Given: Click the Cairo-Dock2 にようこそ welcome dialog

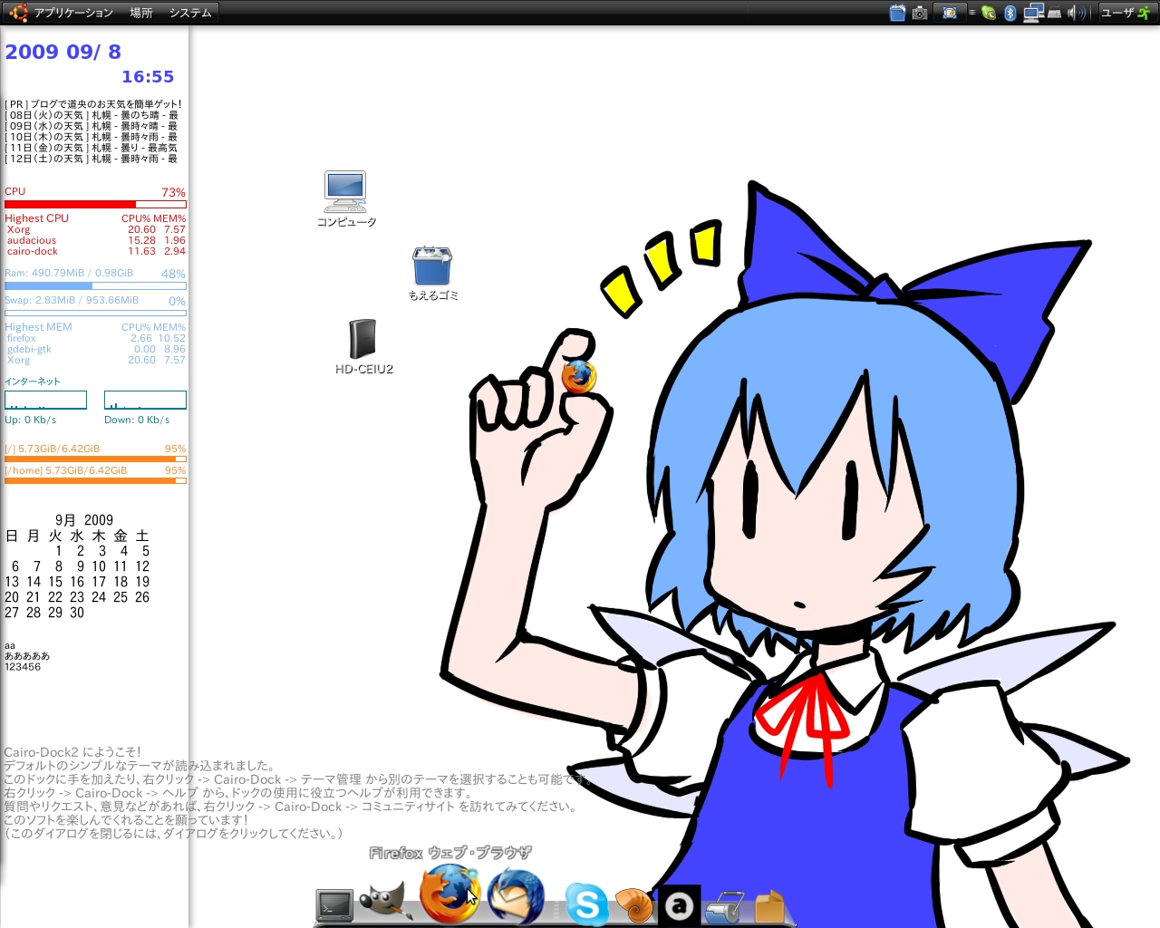Looking at the screenshot, I should pyautogui.click(x=299, y=792).
